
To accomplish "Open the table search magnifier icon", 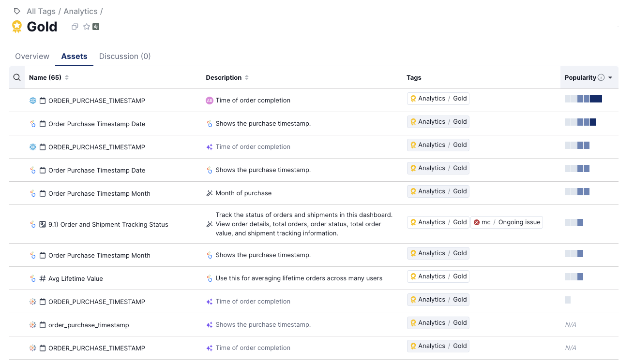I will coord(17,77).
